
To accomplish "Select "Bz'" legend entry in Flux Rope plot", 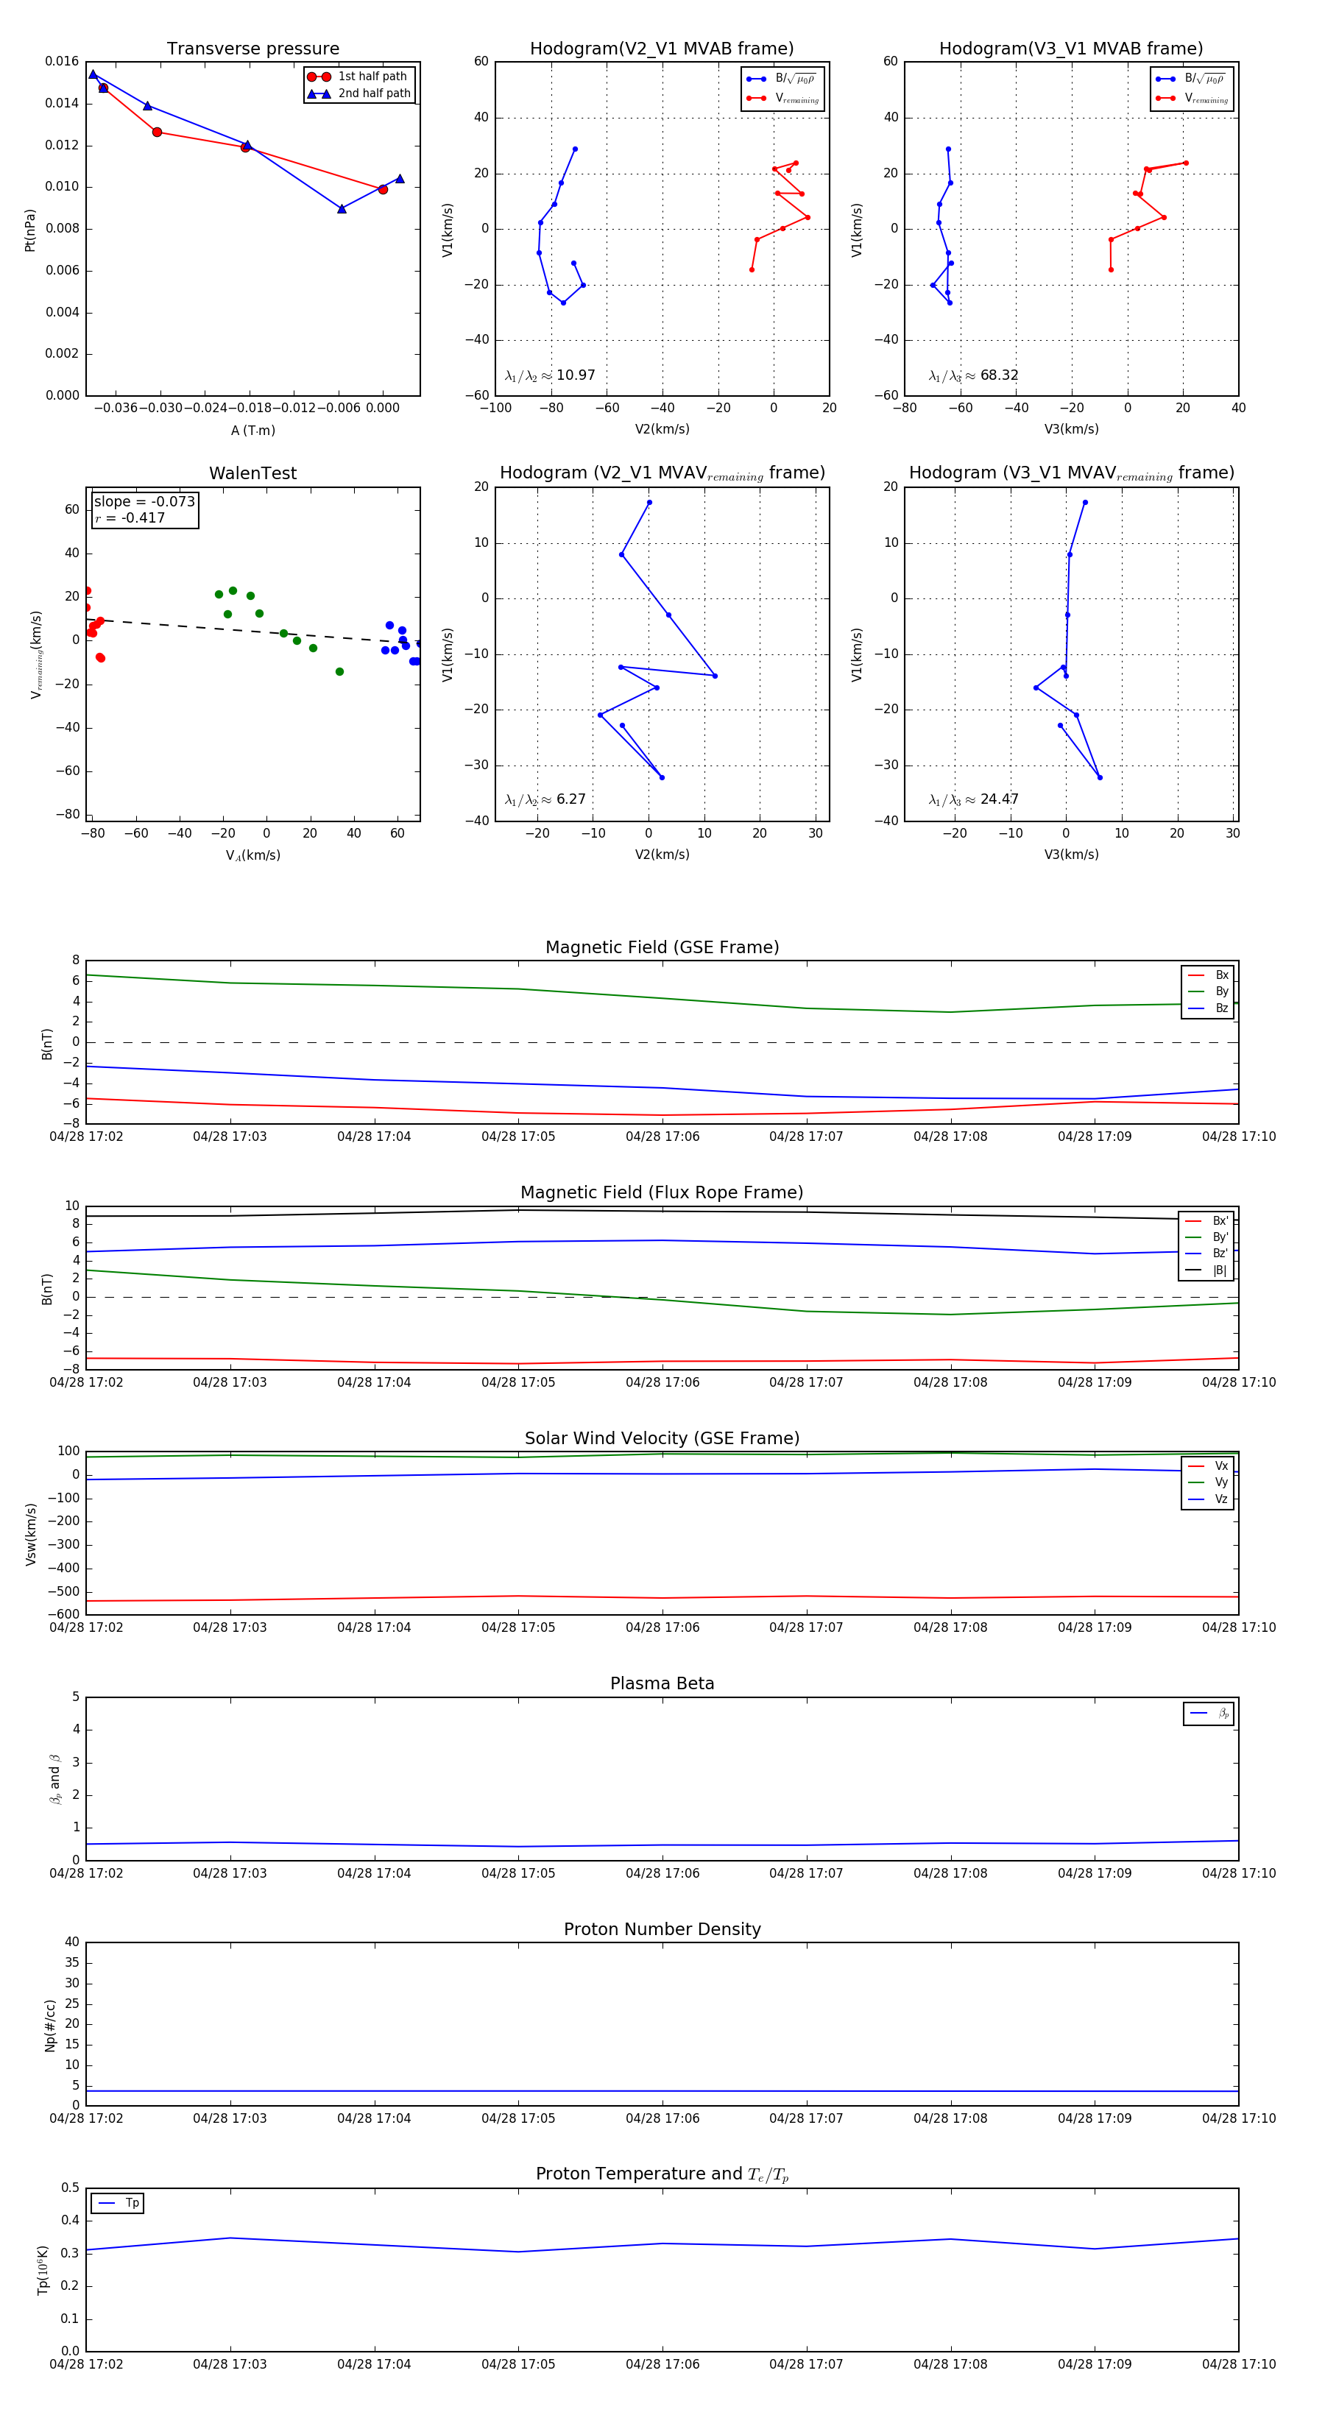I will [x=1206, y=1254].
